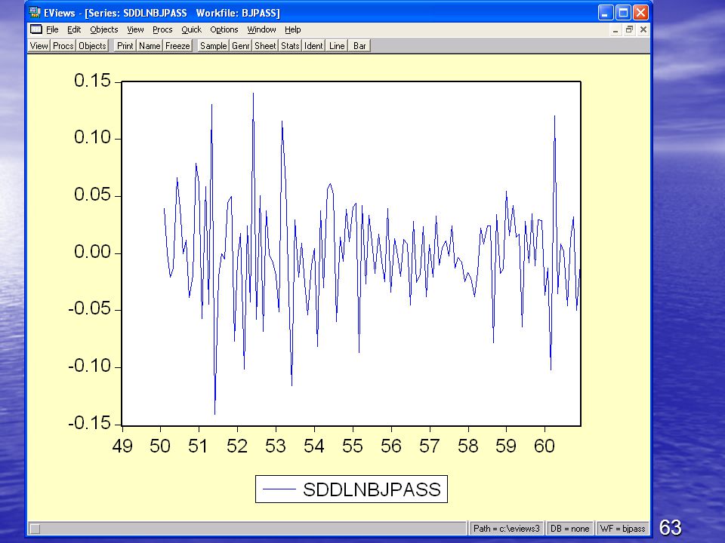The image size is (725, 543).
Task: Open the Quick menu
Action: (191, 29)
